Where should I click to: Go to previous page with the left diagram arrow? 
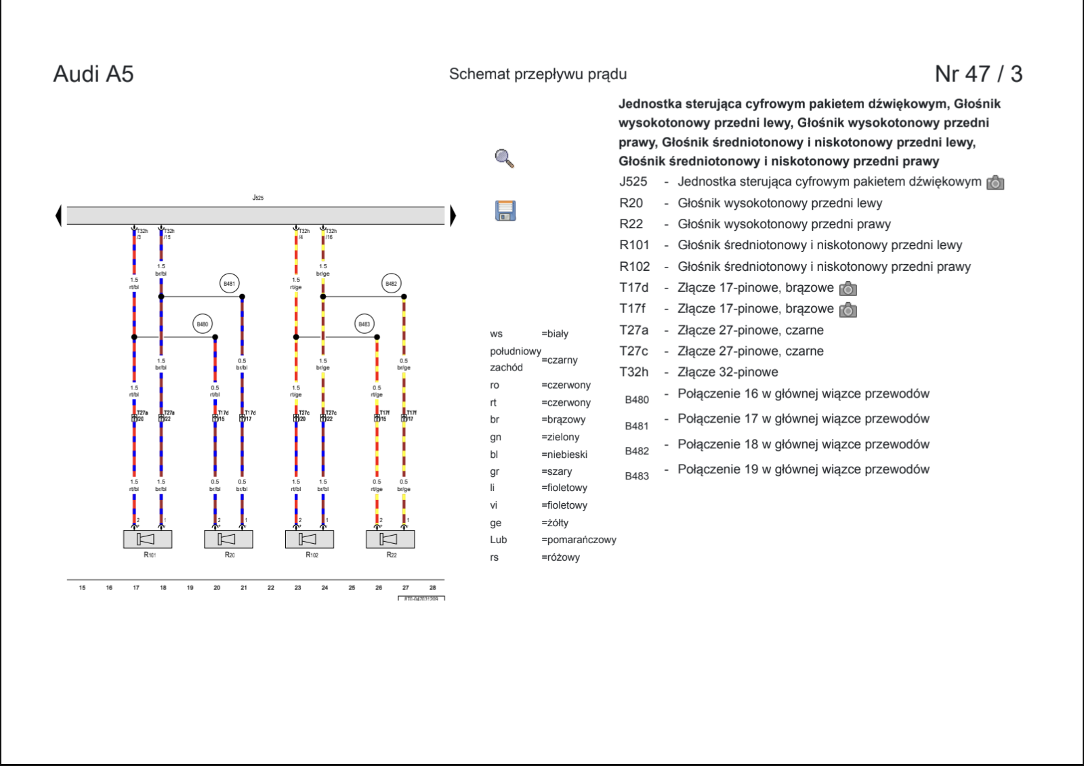tap(59, 215)
